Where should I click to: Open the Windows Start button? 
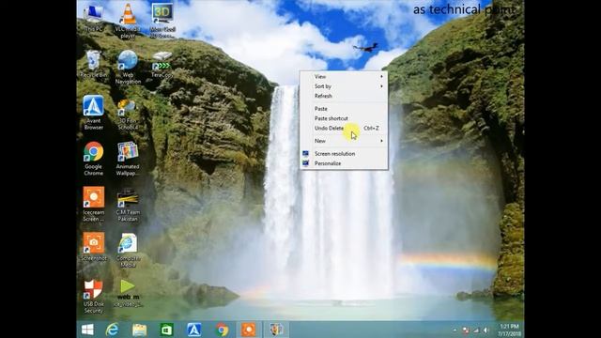pos(87,330)
